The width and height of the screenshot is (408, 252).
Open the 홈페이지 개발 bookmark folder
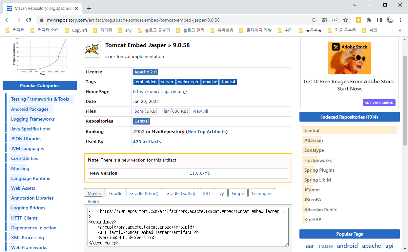(255, 30)
